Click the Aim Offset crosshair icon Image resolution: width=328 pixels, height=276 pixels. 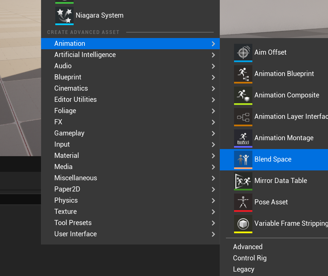coord(243,53)
